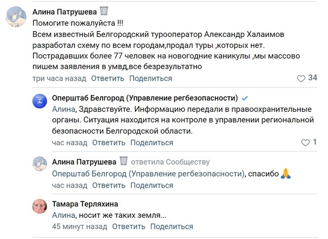This screenshot has height=239, width=328.
Task: Click the Алина mention in Тамара's comment
Action: click(x=64, y=215)
